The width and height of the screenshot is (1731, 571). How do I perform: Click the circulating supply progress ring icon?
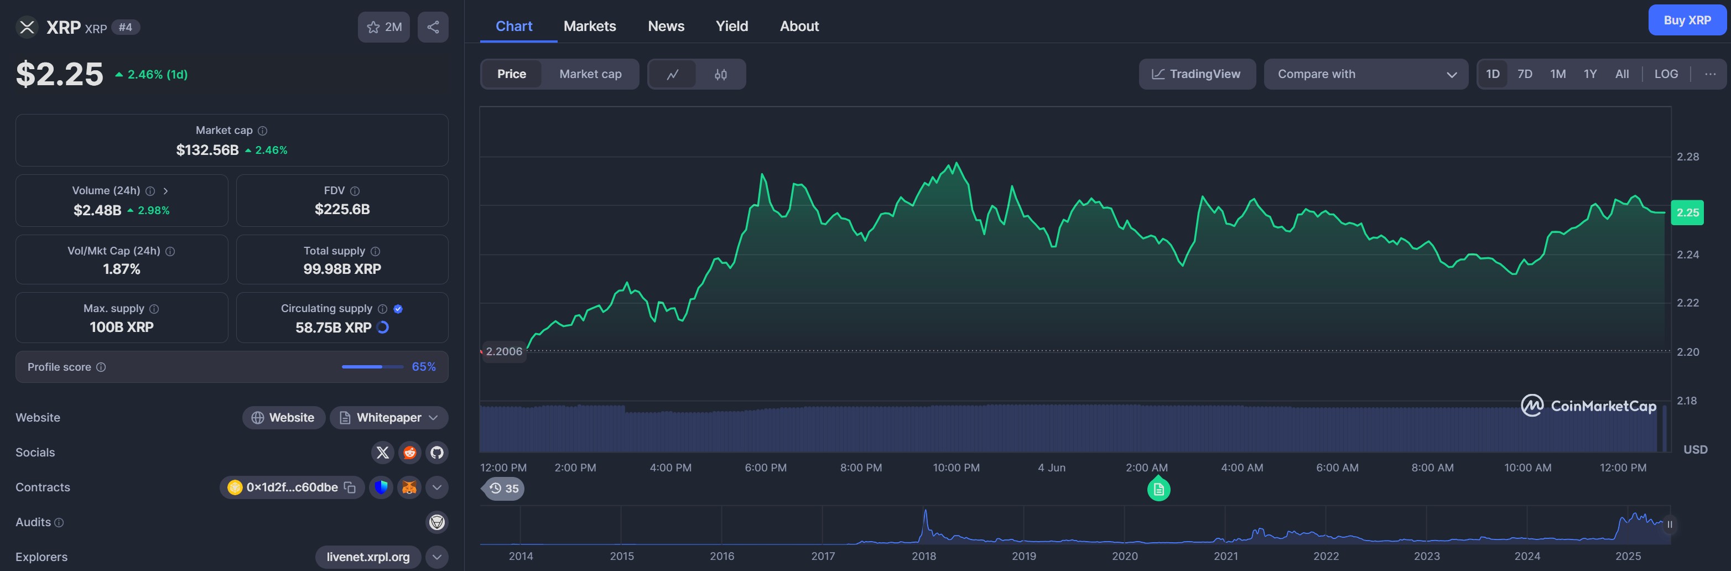383,327
